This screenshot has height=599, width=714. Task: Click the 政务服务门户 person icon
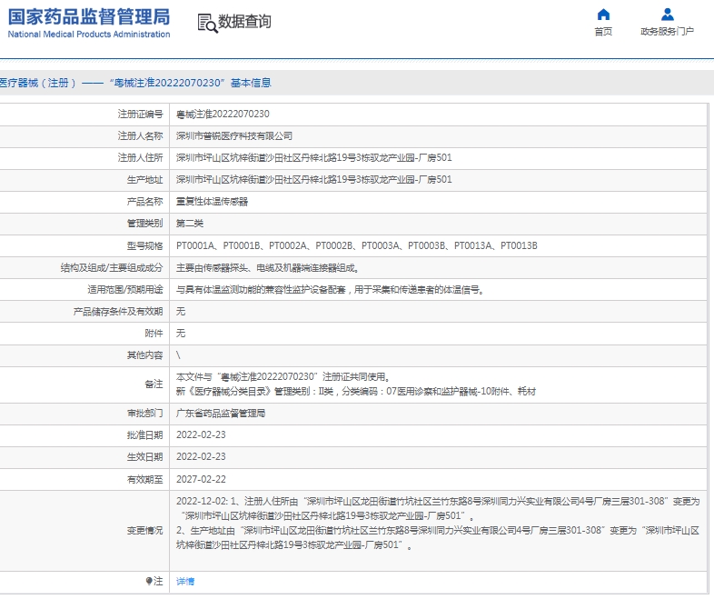(x=668, y=15)
